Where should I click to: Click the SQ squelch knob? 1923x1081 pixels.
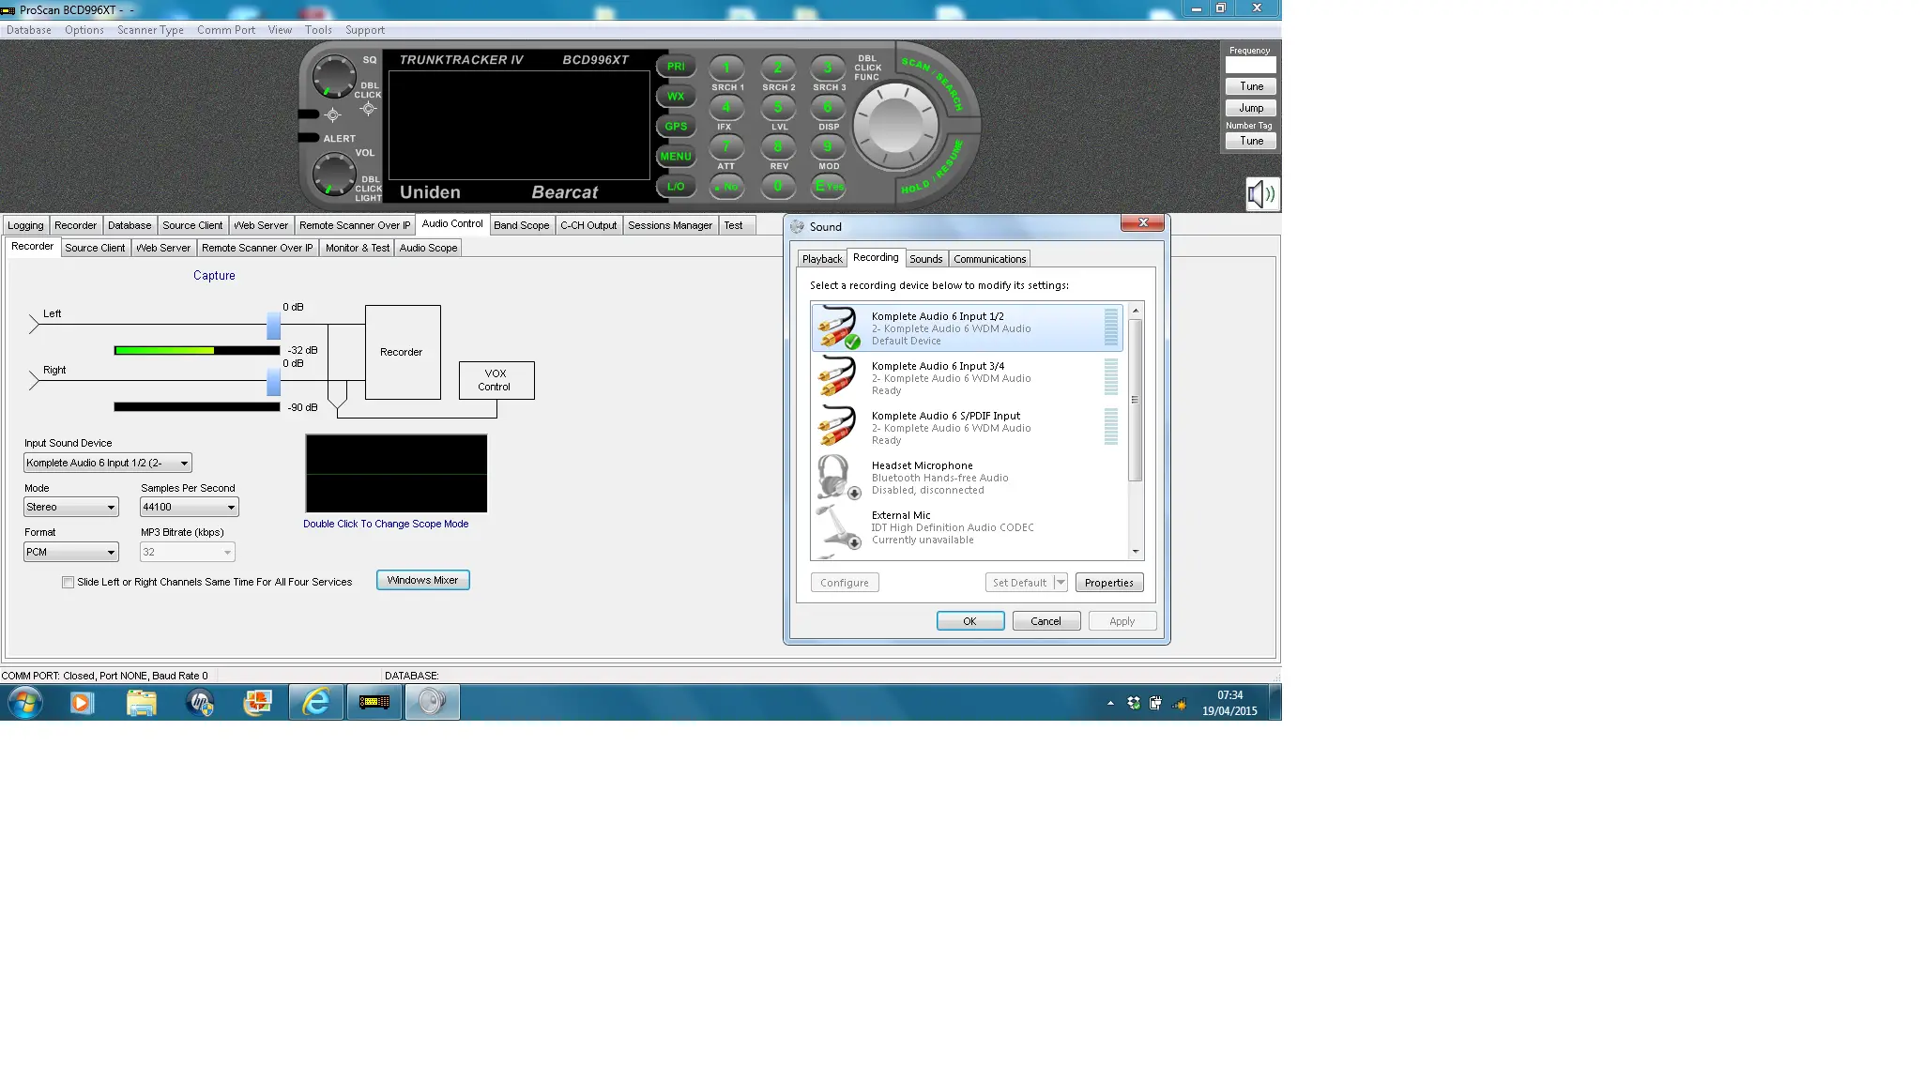(x=333, y=76)
